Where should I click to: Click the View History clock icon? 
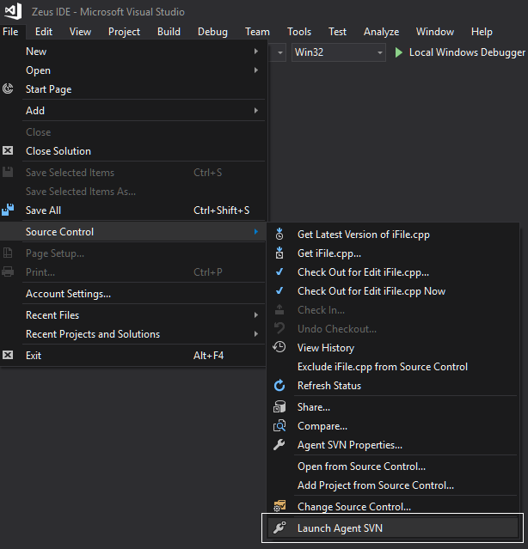point(279,347)
